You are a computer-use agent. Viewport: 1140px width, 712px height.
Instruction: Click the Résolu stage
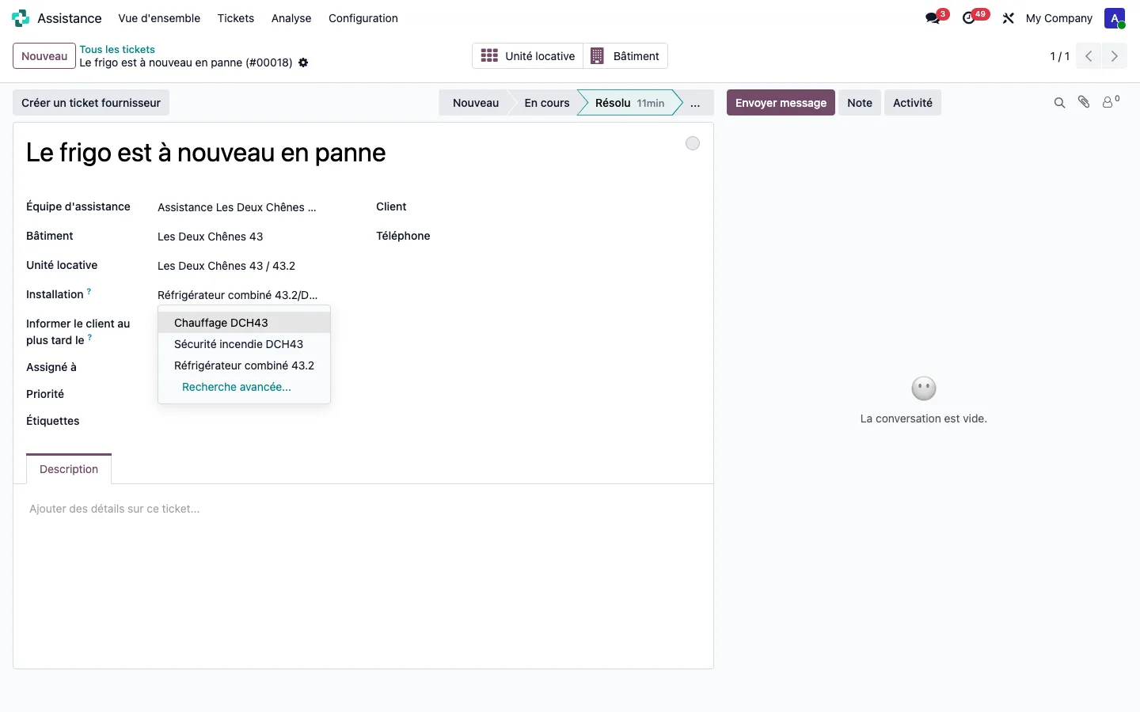coord(629,103)
